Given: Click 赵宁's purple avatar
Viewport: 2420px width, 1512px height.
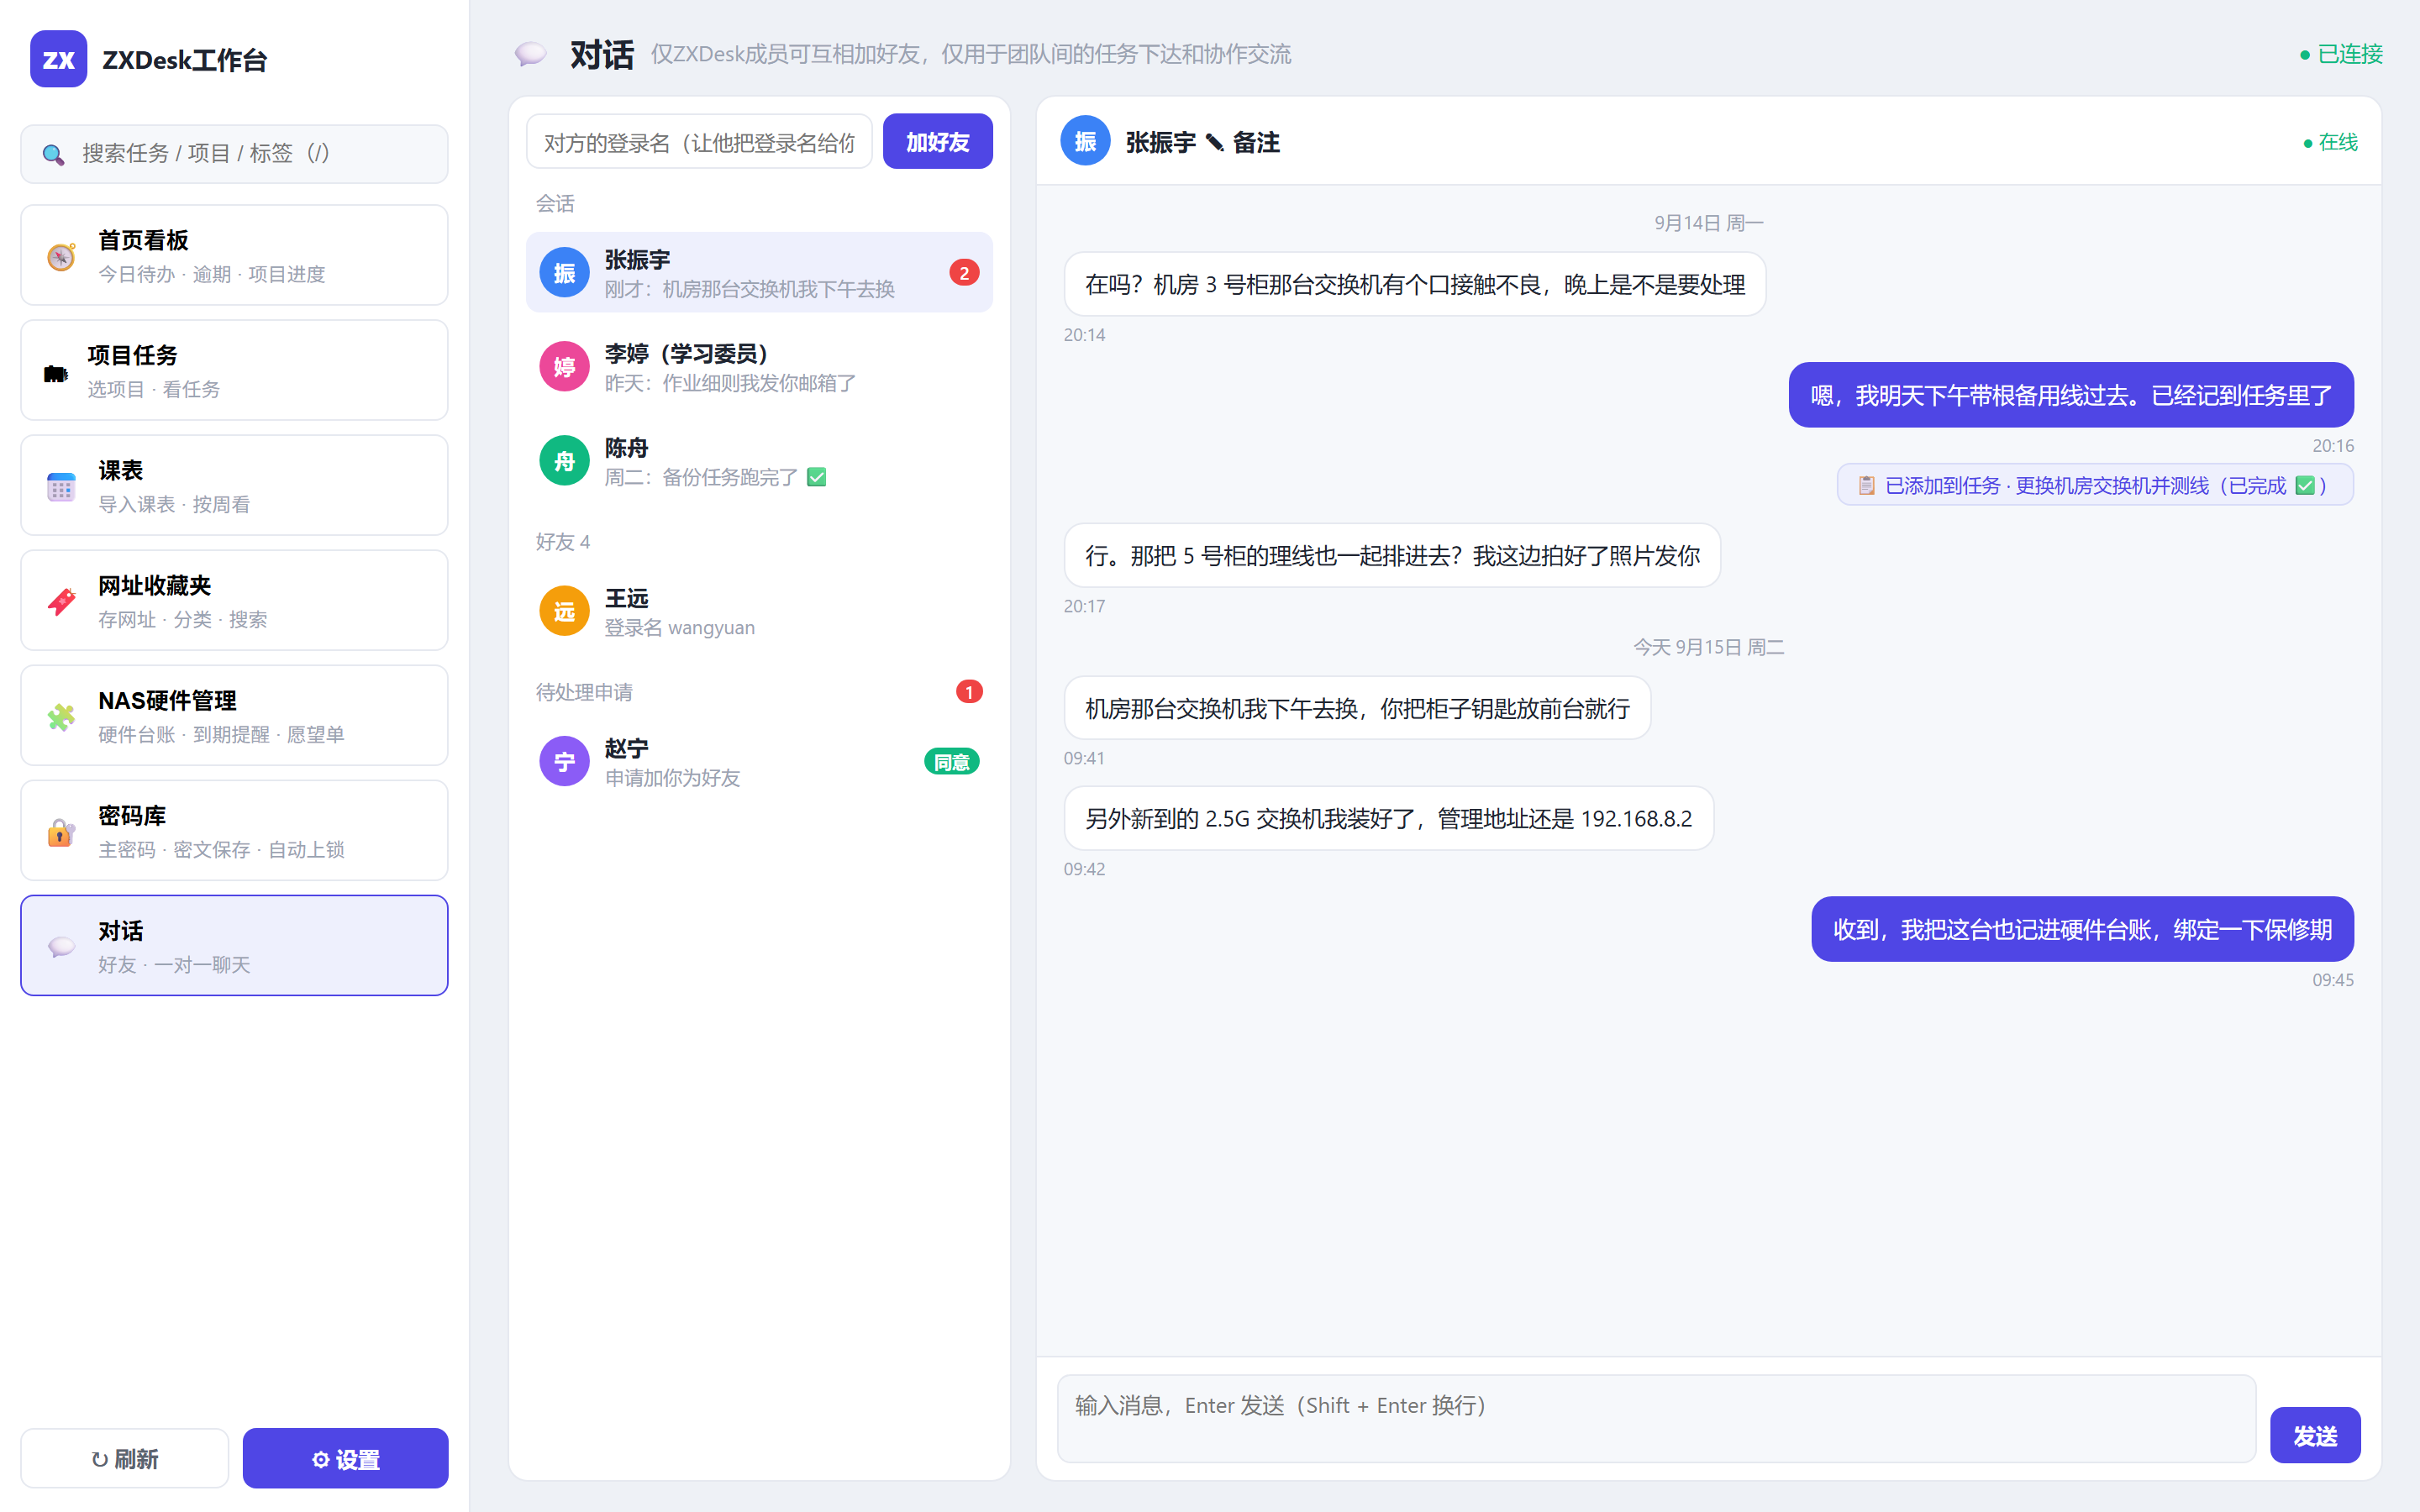Looking at the screenshot, I should 565,762.
